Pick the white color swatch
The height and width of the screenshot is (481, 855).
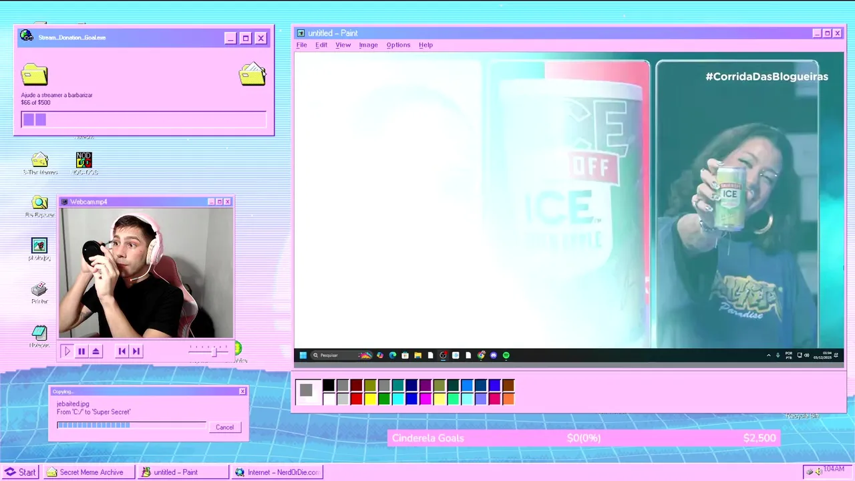pyautogui.click(x=329, y=399)
